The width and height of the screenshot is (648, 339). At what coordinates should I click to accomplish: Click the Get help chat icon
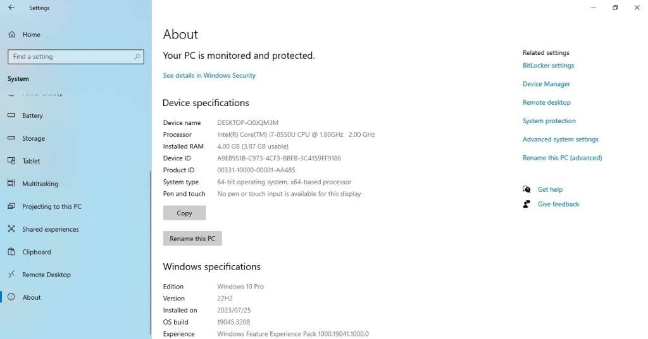[526, 189]
